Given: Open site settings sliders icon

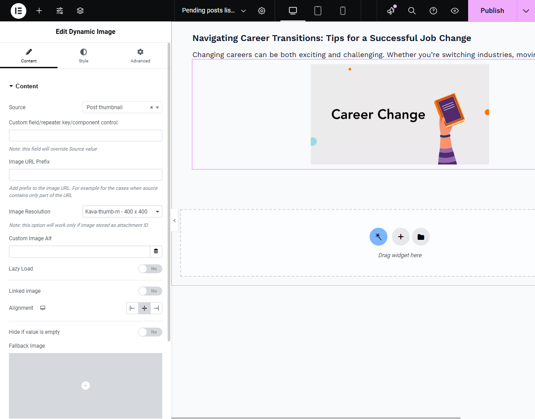Looking at the screenshot, I should click(x=60, y=11).
